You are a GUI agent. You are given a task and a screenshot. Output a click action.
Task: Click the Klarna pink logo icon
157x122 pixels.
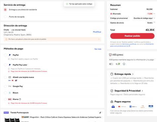[10, 99]
